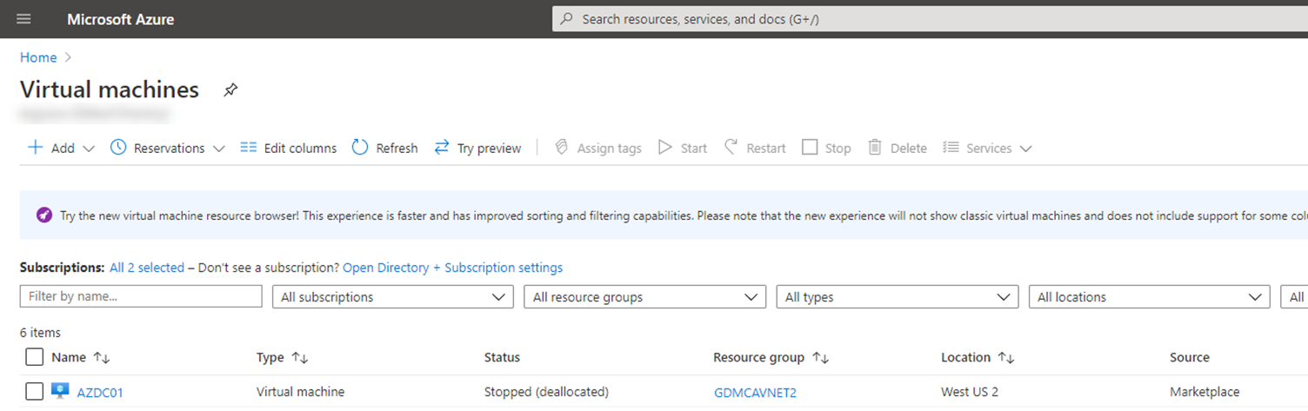Click the 'West US 2' location cell
1308x411 pixels.
(970, 392)
